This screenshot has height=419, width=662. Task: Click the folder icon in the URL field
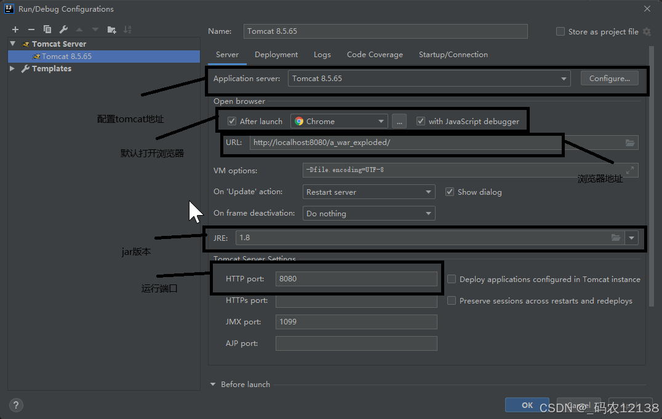[x=630, y=143]
